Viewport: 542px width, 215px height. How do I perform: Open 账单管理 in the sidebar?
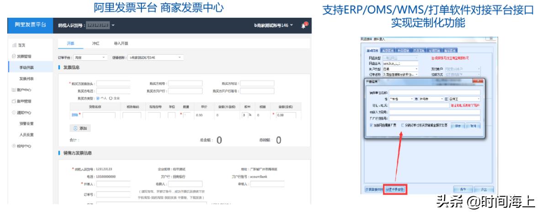[22, 101]
